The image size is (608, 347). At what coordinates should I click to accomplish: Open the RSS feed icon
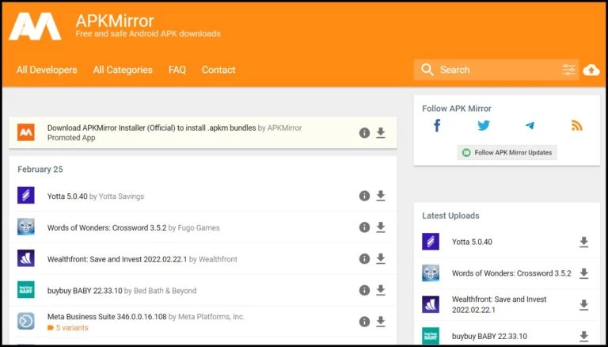pyautogui.click(x=577, y=126)
